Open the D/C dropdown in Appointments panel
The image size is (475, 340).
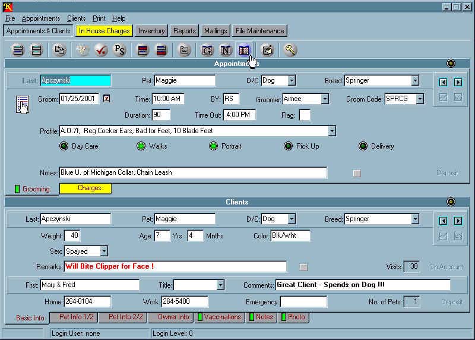tap(292, 81)
